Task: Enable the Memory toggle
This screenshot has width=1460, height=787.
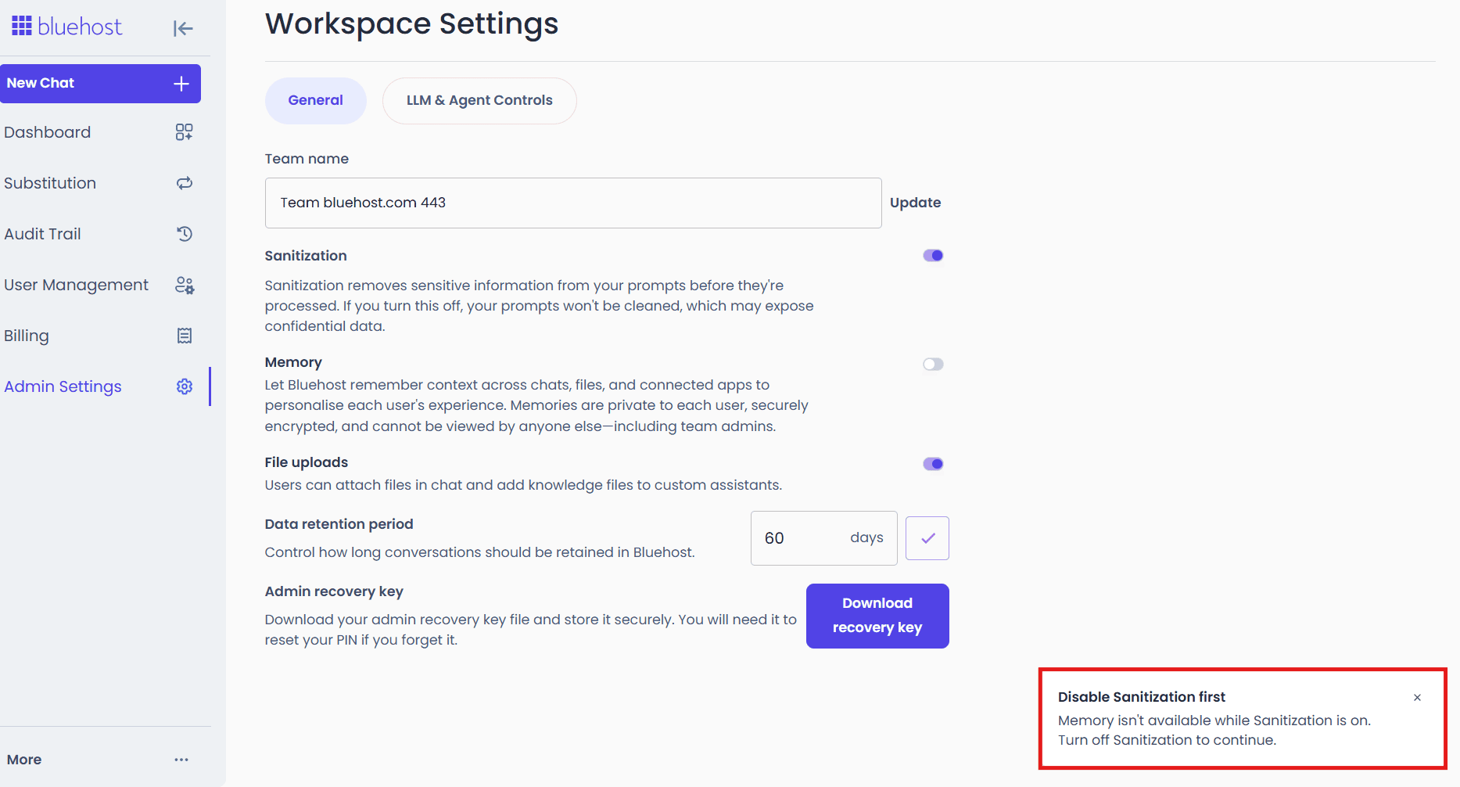Action: [x=933, y=365]
